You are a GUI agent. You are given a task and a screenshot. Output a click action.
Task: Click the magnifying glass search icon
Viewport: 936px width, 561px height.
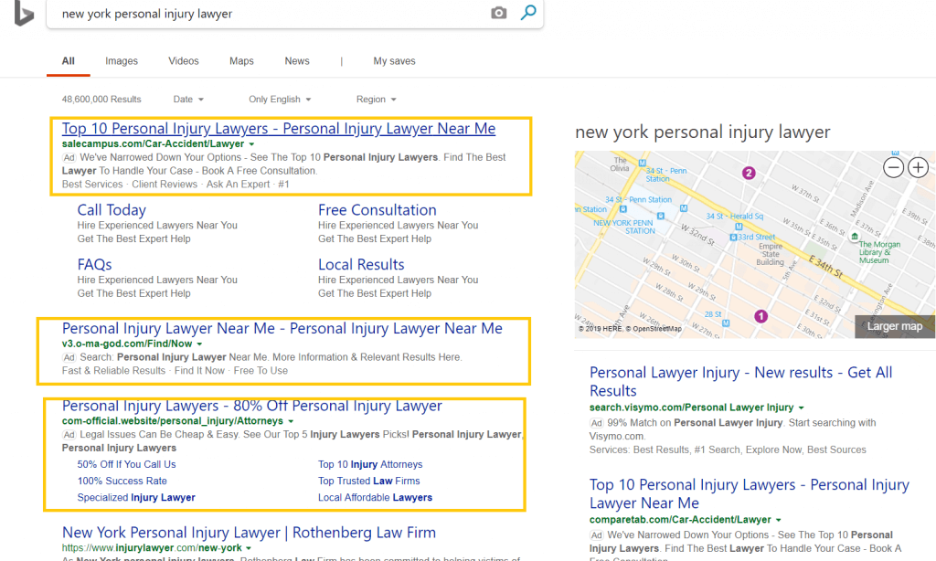click(x=528, y=13)
